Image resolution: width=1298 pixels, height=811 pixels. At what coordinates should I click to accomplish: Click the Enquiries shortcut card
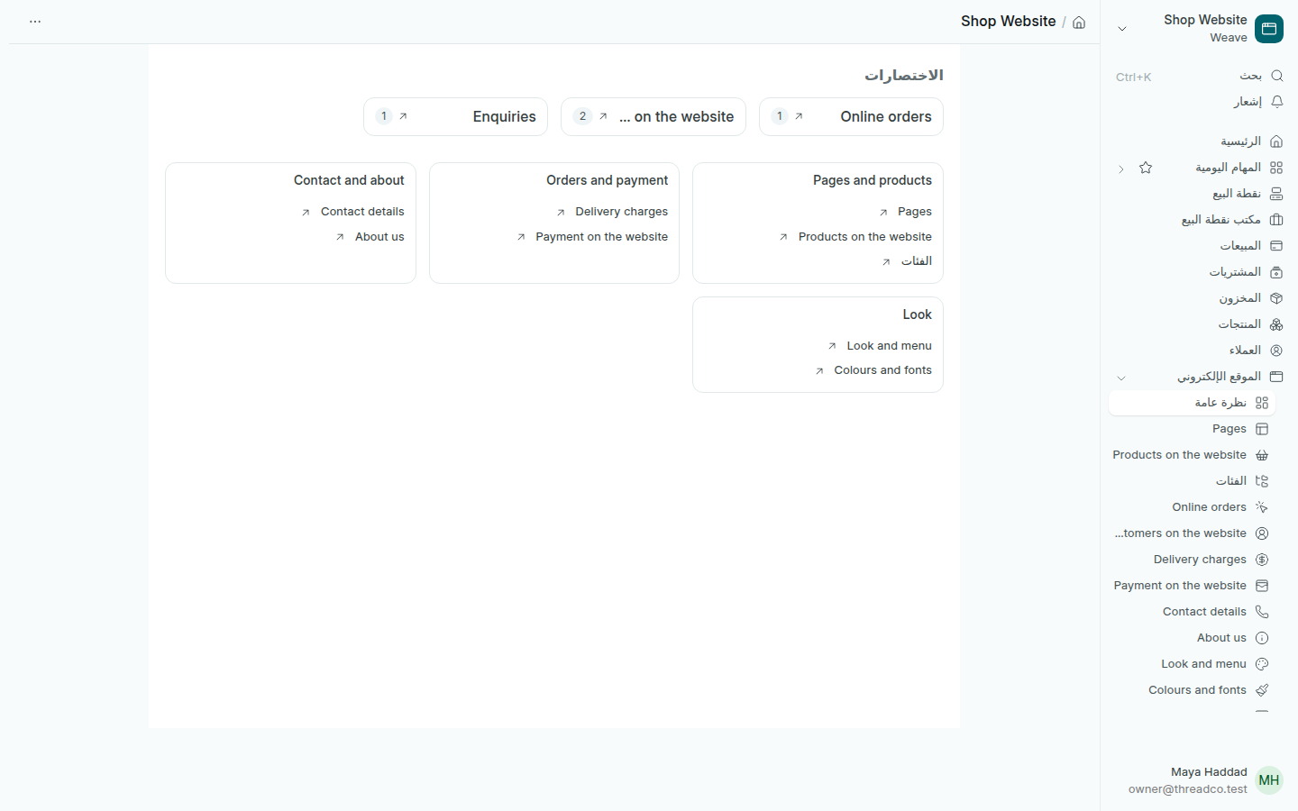(455, 116)
